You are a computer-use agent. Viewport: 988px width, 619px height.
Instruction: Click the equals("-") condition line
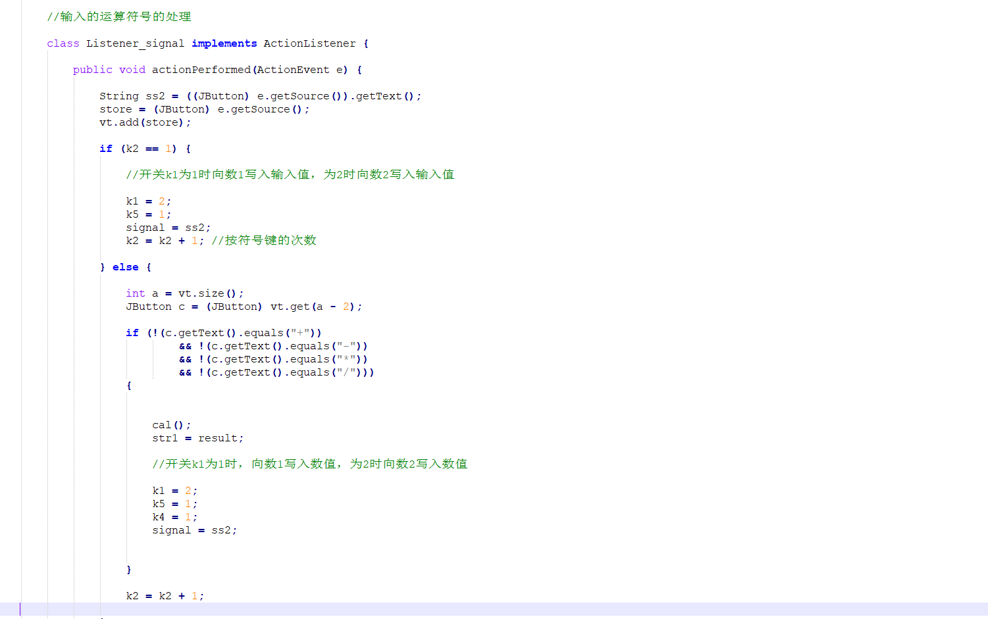click(283, 346)
